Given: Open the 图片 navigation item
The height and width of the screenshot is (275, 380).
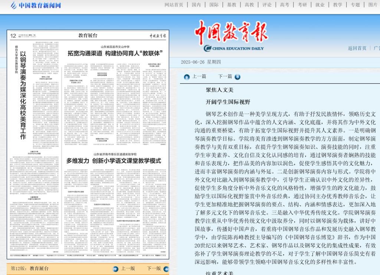Looking at the screenshot, I should (373, 5).
